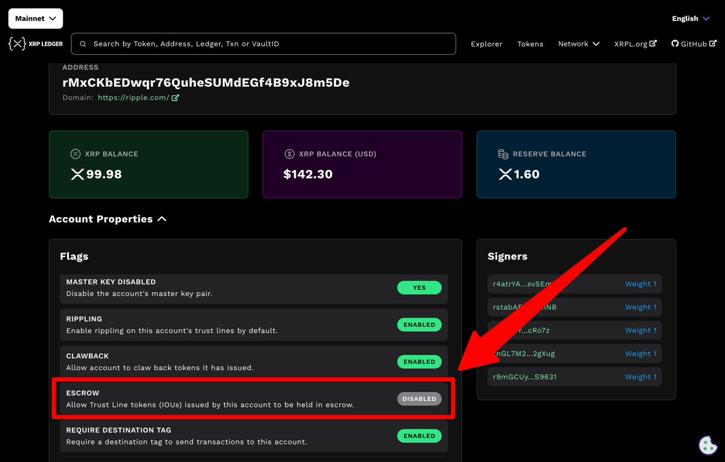This screenshot has height=462, width=725.
Task: Open the Explorer menu item
Action: [486, 44]
